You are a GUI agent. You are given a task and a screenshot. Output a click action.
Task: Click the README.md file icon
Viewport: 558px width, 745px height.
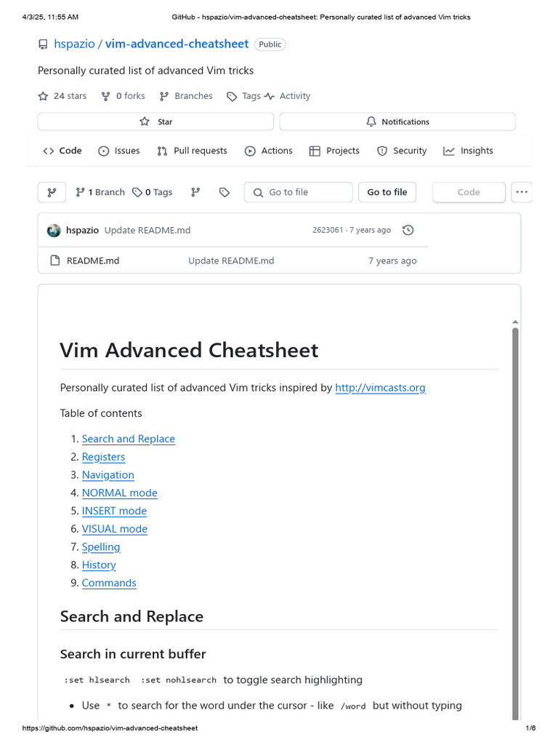54,260
